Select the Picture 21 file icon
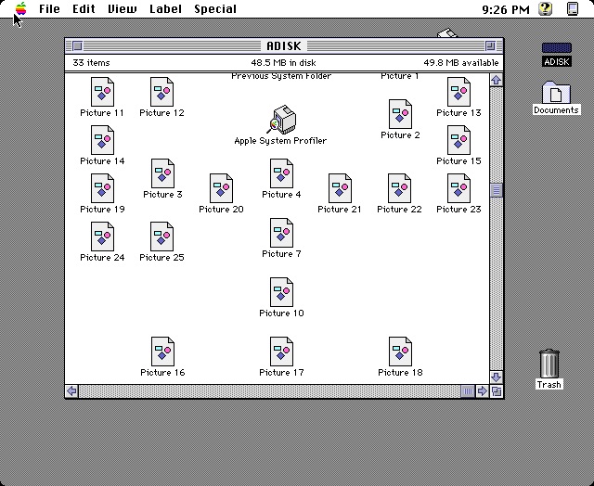Viewport: 594px width, 486px height. coord(340,188)
